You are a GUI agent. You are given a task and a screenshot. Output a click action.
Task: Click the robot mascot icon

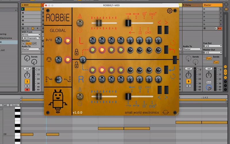tap(58, 101)
